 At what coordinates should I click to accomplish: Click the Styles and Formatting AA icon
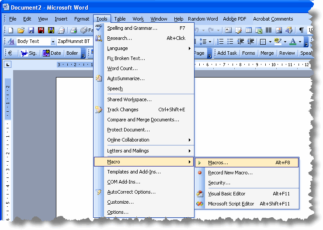tap(11, 42)
